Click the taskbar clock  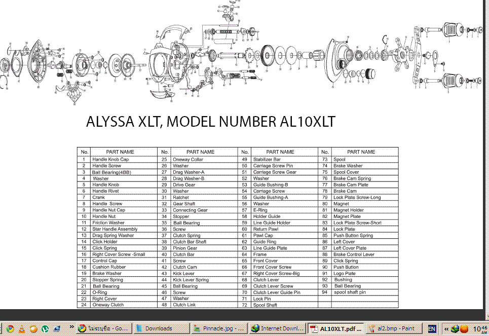(x=480, y=329)
